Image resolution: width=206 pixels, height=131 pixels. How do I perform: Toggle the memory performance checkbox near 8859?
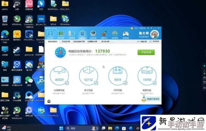pyautogui.click(x=126, y=83)
